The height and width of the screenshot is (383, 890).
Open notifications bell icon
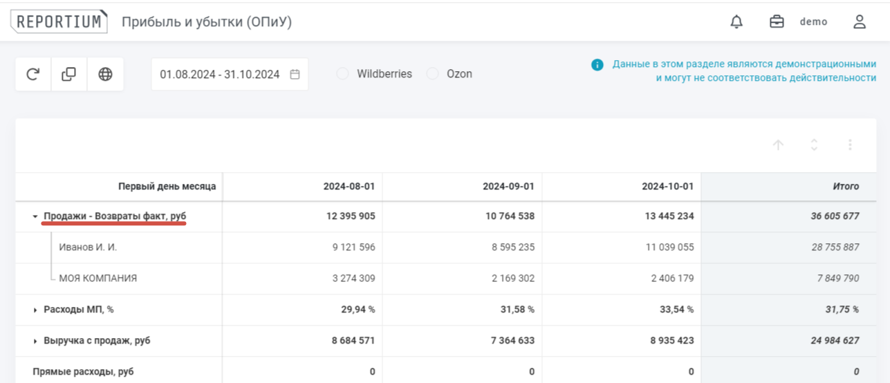736,22
